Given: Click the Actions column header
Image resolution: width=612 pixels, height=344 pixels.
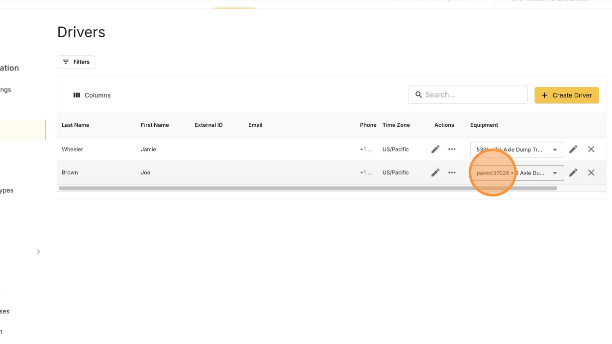Looking at the screenshot, I should 444,125.
